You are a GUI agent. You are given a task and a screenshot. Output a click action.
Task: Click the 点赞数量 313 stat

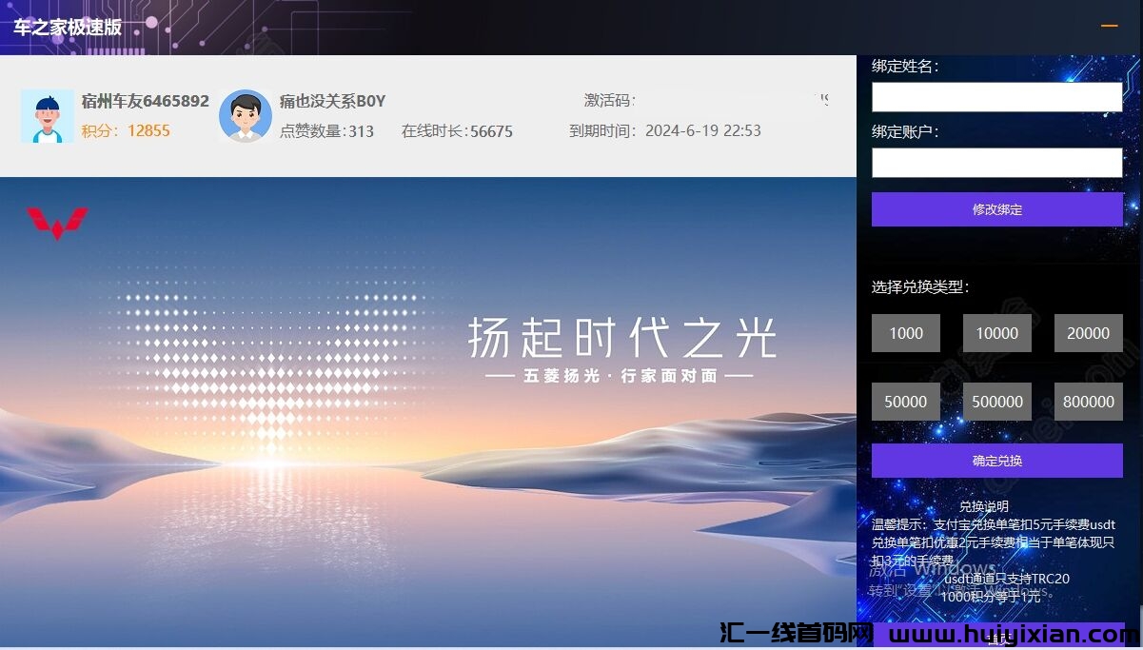tap(326, 131)
